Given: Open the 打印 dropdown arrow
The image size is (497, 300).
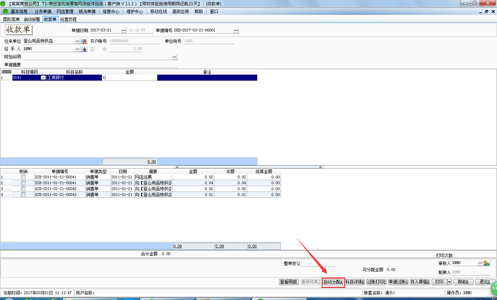Looking at the screenshot, I should coord(449,282).
